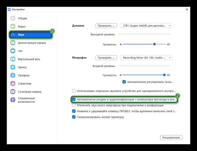Open the Общие settings section
The width and height of the screenshot is (197, 151).
[x=23, y=18]
